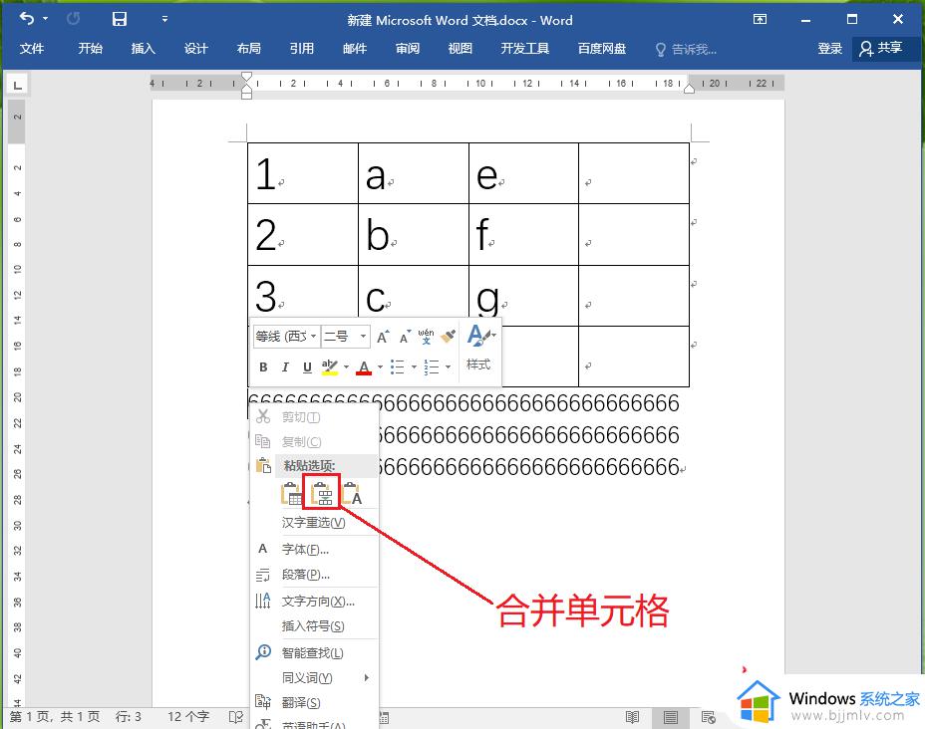Click the Numbering list icon

click(432, 367)
